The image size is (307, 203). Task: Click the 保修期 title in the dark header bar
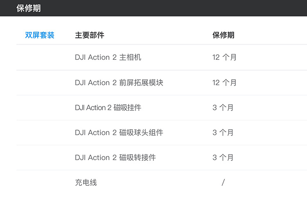(x=29, y=8)
